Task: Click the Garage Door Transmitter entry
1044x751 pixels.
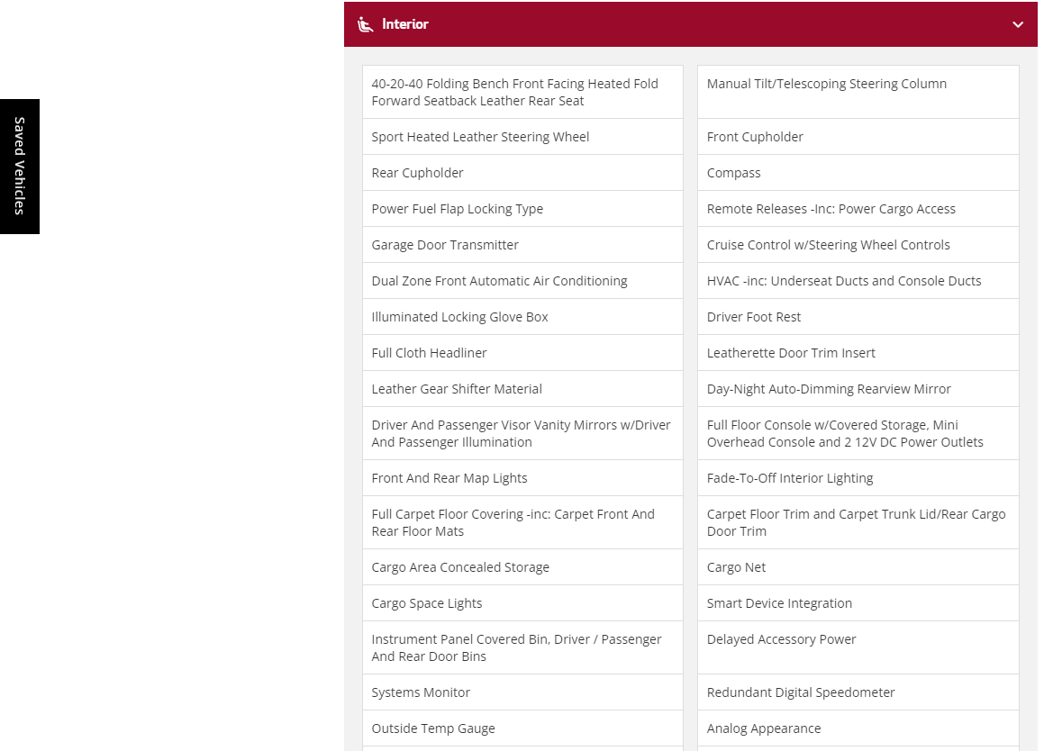Action: 445,245
